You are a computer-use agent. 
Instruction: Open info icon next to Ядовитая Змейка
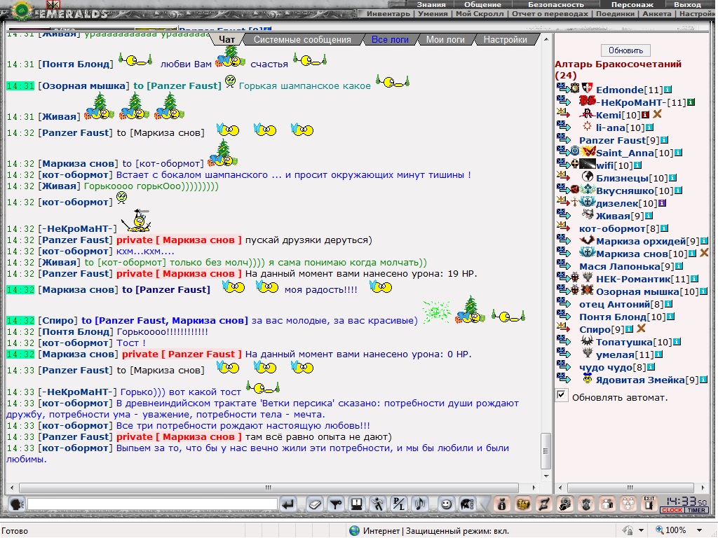pyautogui.click(x=704, y=380)
